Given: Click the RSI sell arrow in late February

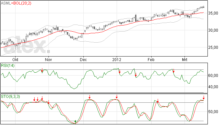Looking at the screenshot, I should [174, 71].
